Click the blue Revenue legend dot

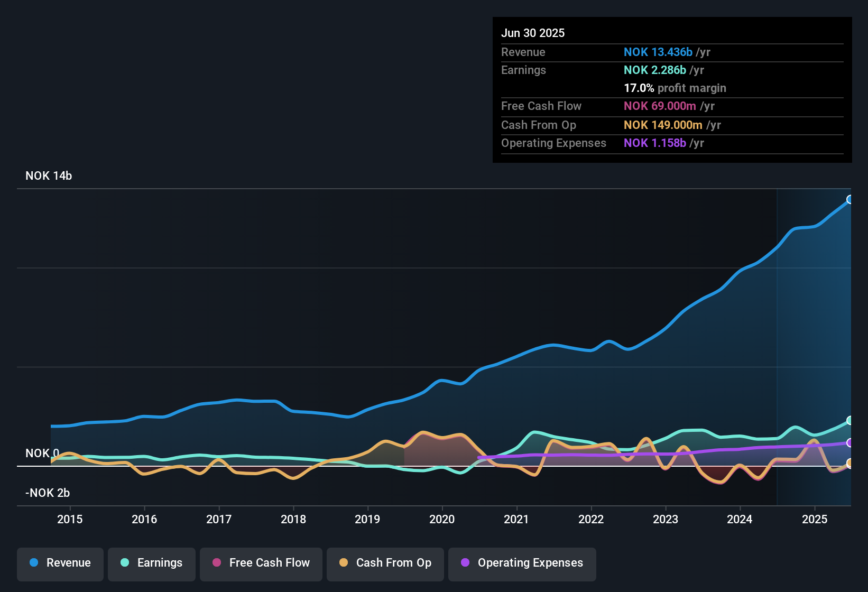(x=34, y=562)
